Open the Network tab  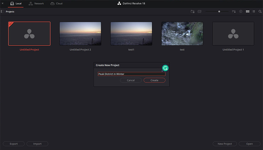click(36, 4)
